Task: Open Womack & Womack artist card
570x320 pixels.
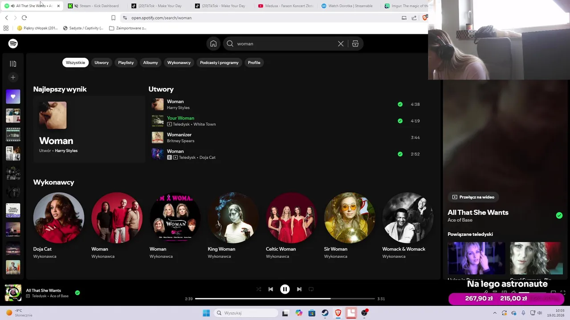Action: tap(408, 226)
